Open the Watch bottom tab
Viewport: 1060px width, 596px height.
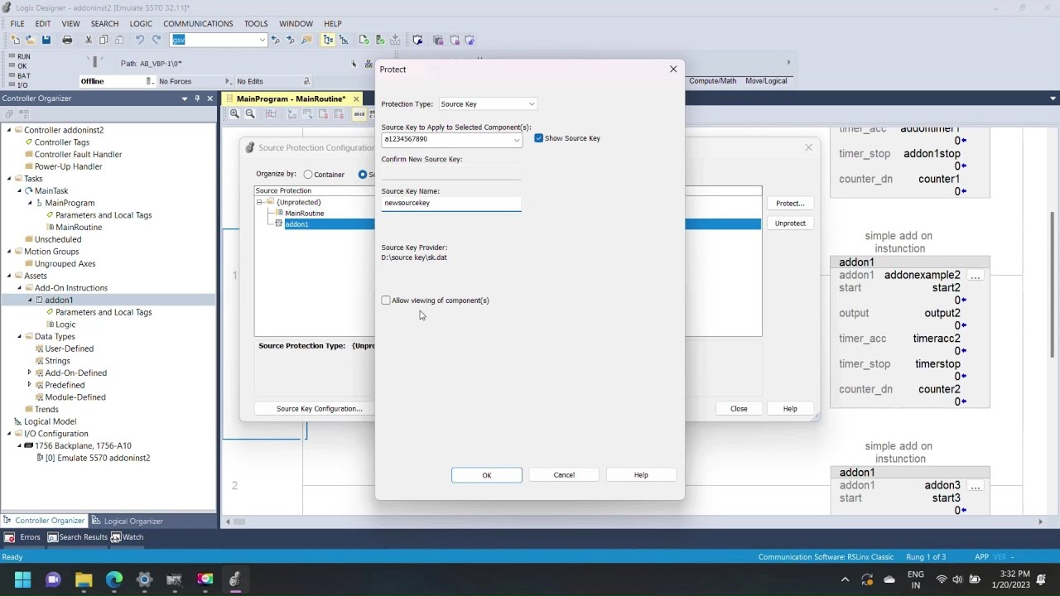[x=128, y=537]
